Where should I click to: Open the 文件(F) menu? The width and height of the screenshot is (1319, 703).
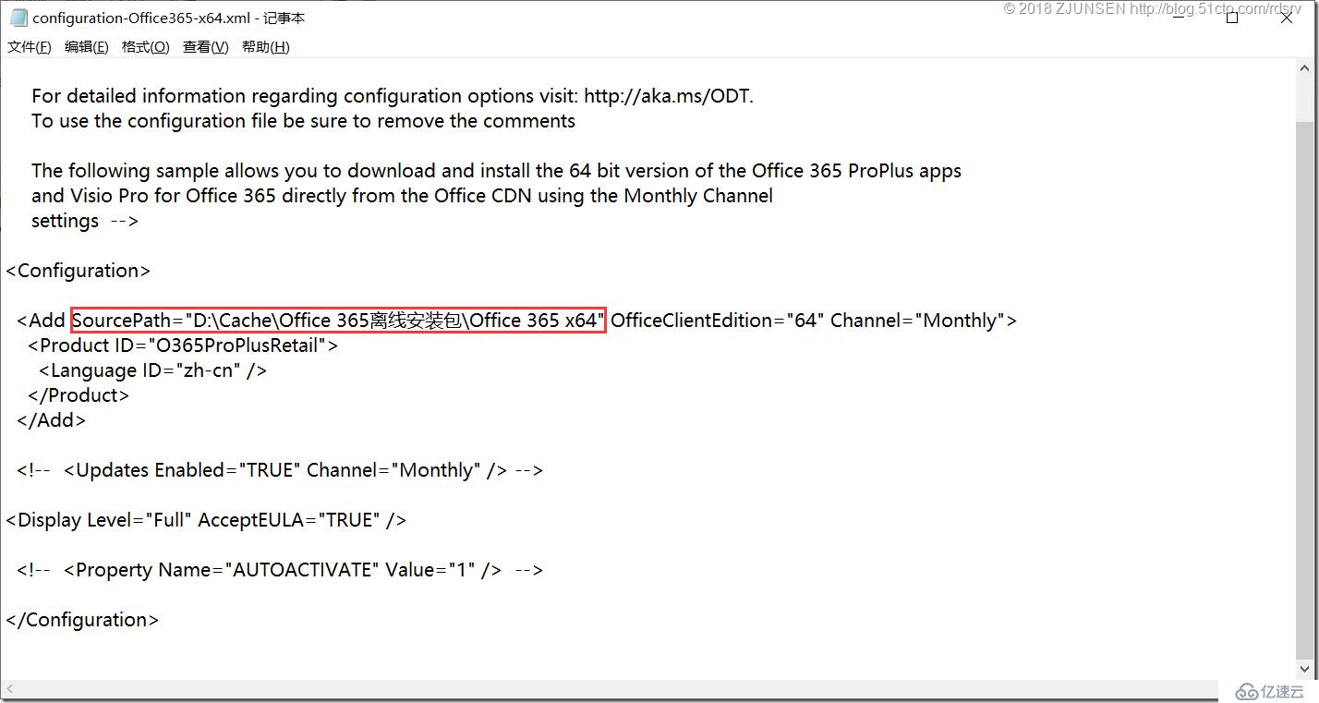[30, 47]
